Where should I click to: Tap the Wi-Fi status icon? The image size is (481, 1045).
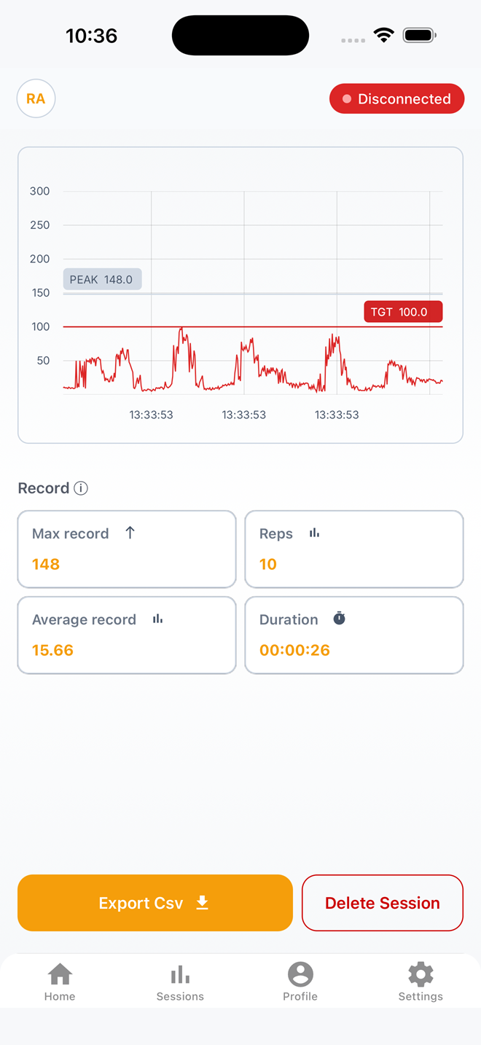click(x=383, y=35)
